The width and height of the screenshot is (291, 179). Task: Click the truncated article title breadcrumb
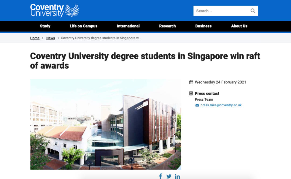[x=101, y=38]
